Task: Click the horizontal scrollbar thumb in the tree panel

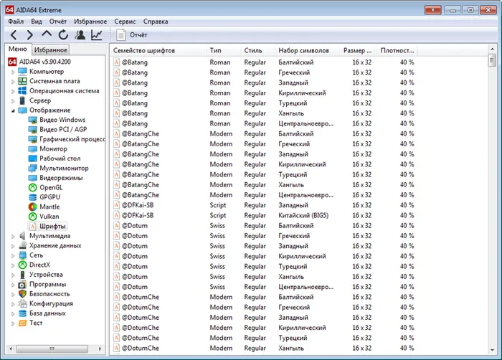Action: coord(52,349)
